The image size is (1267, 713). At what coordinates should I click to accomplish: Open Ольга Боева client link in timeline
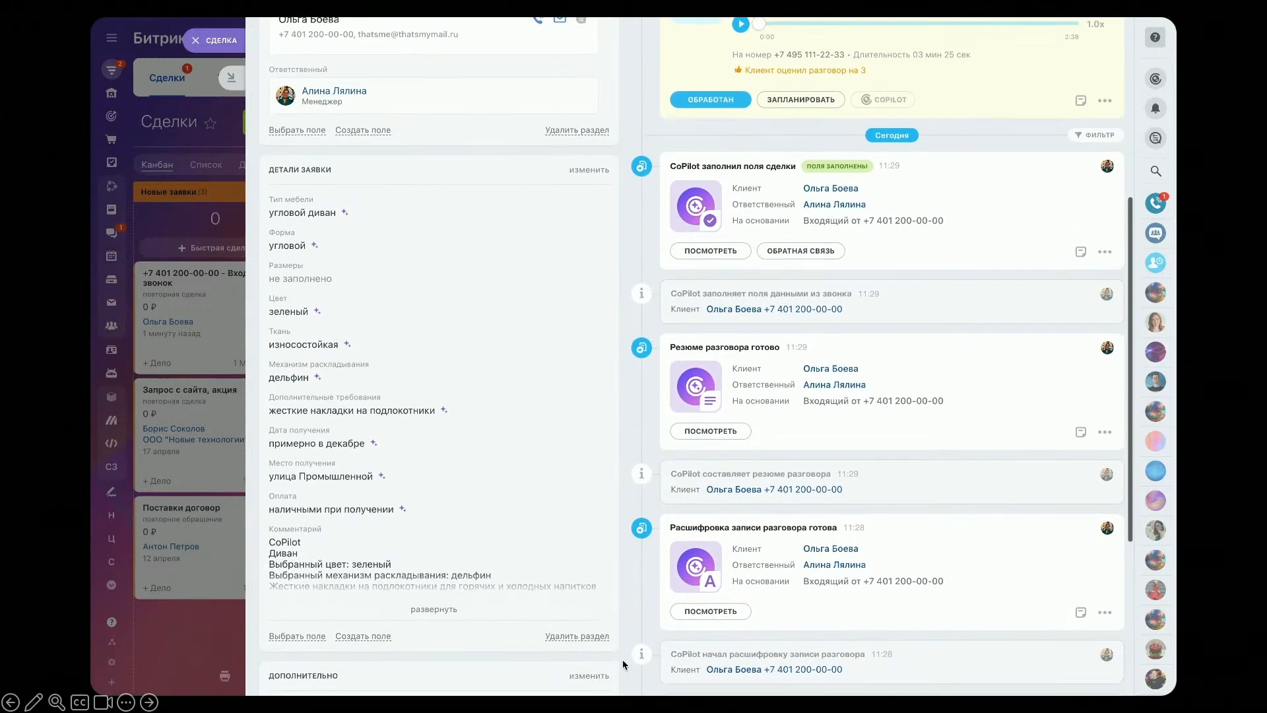click(830, 189)
